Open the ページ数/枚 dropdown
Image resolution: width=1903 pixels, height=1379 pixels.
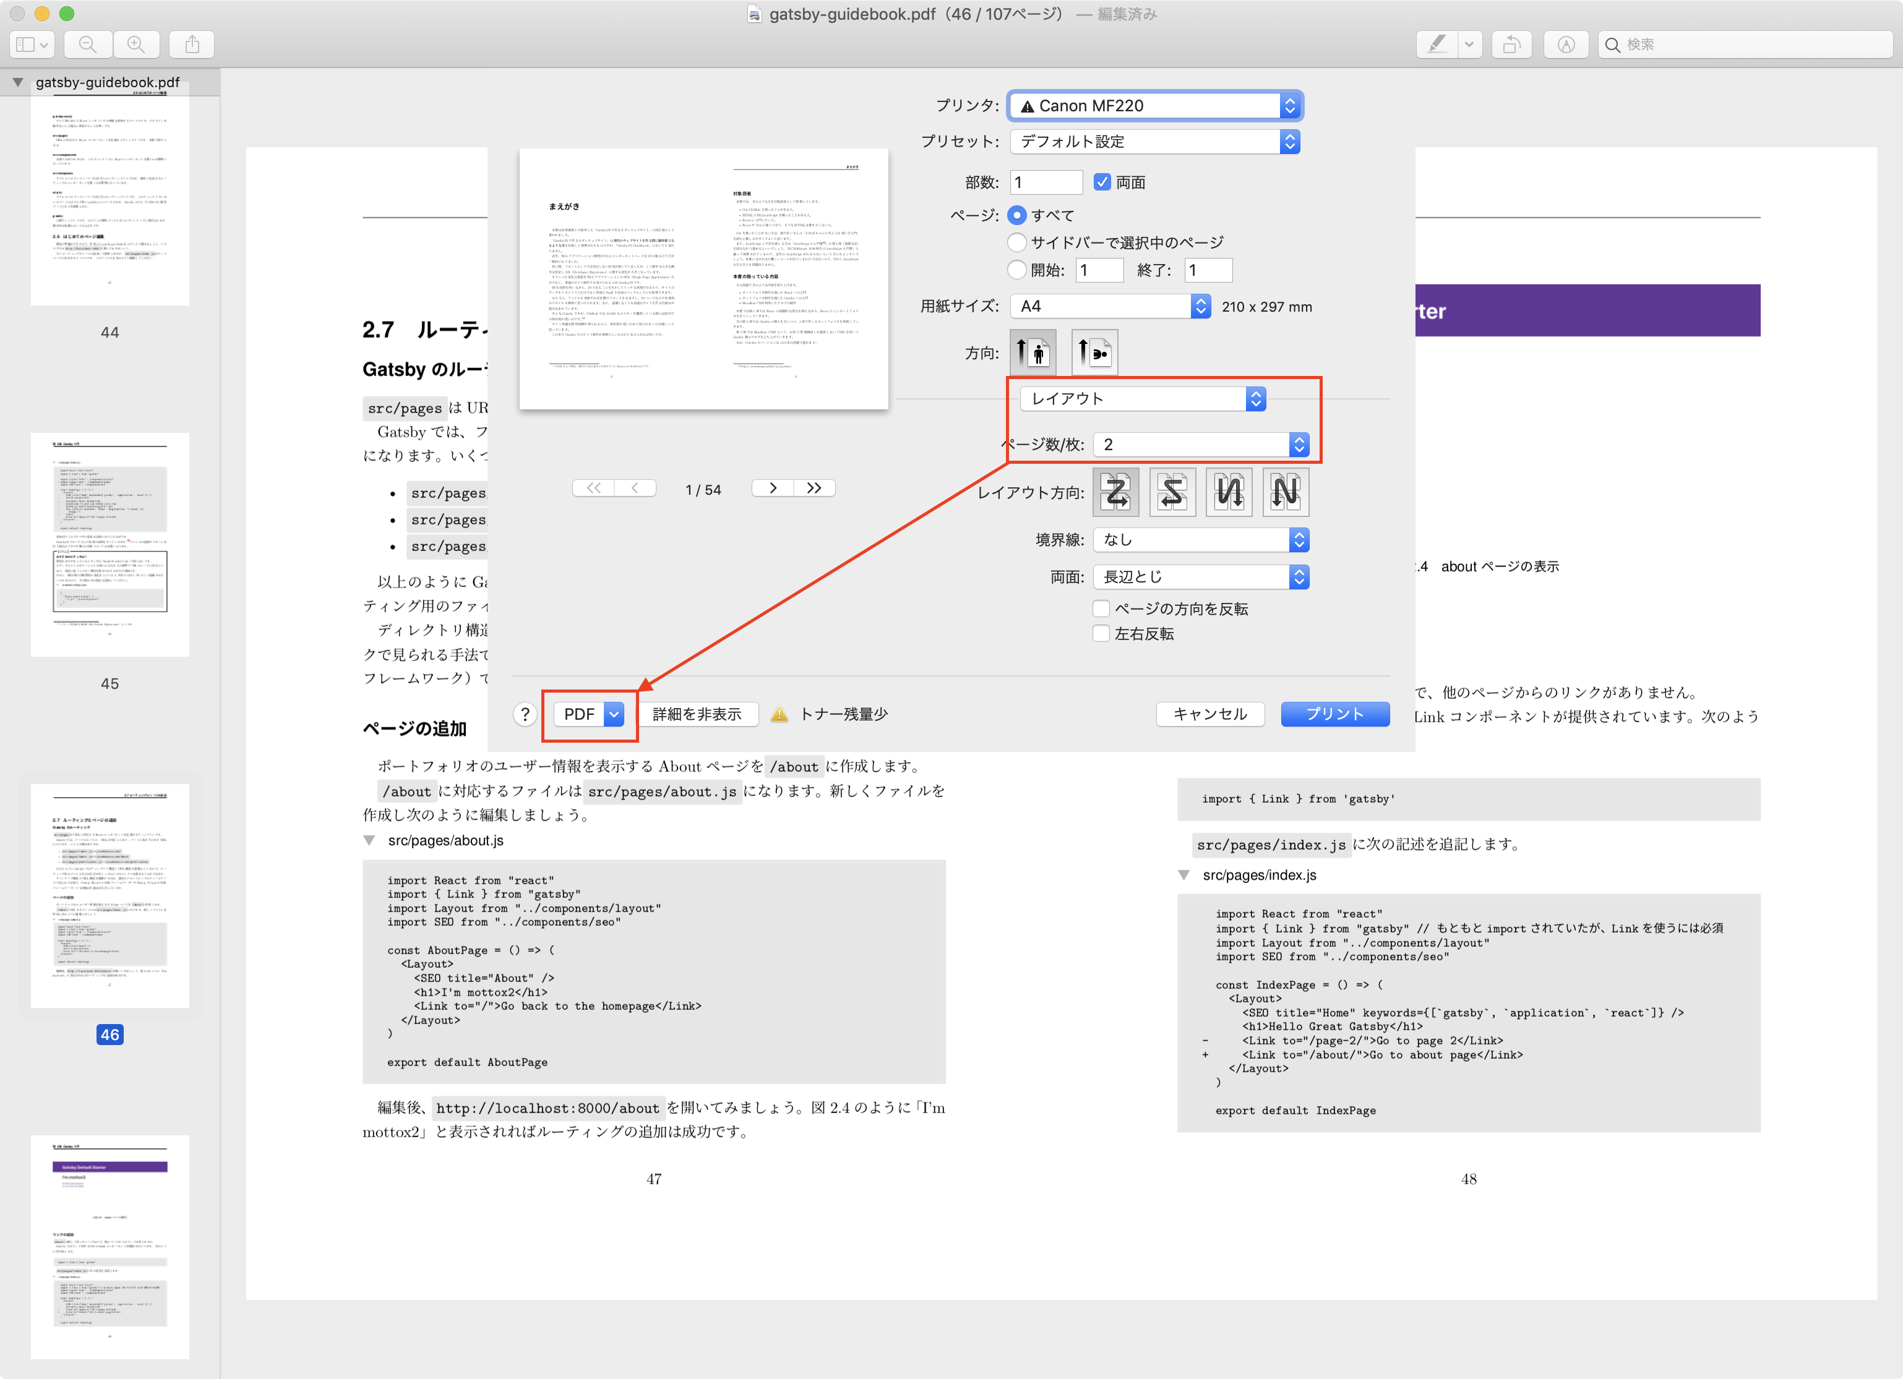(1201, 445)
